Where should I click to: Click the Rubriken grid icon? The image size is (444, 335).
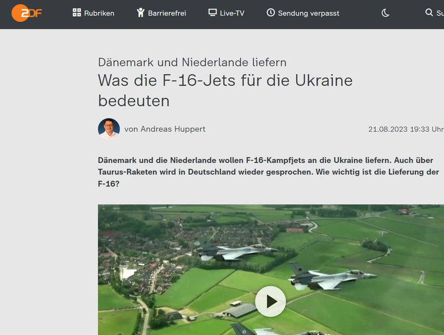tap(77, 12)
